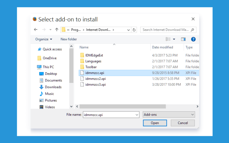Click the New folder toolbar item
The width and height of the screenshot is (229, 143).
pyautogui.click(x=69, y=39)
